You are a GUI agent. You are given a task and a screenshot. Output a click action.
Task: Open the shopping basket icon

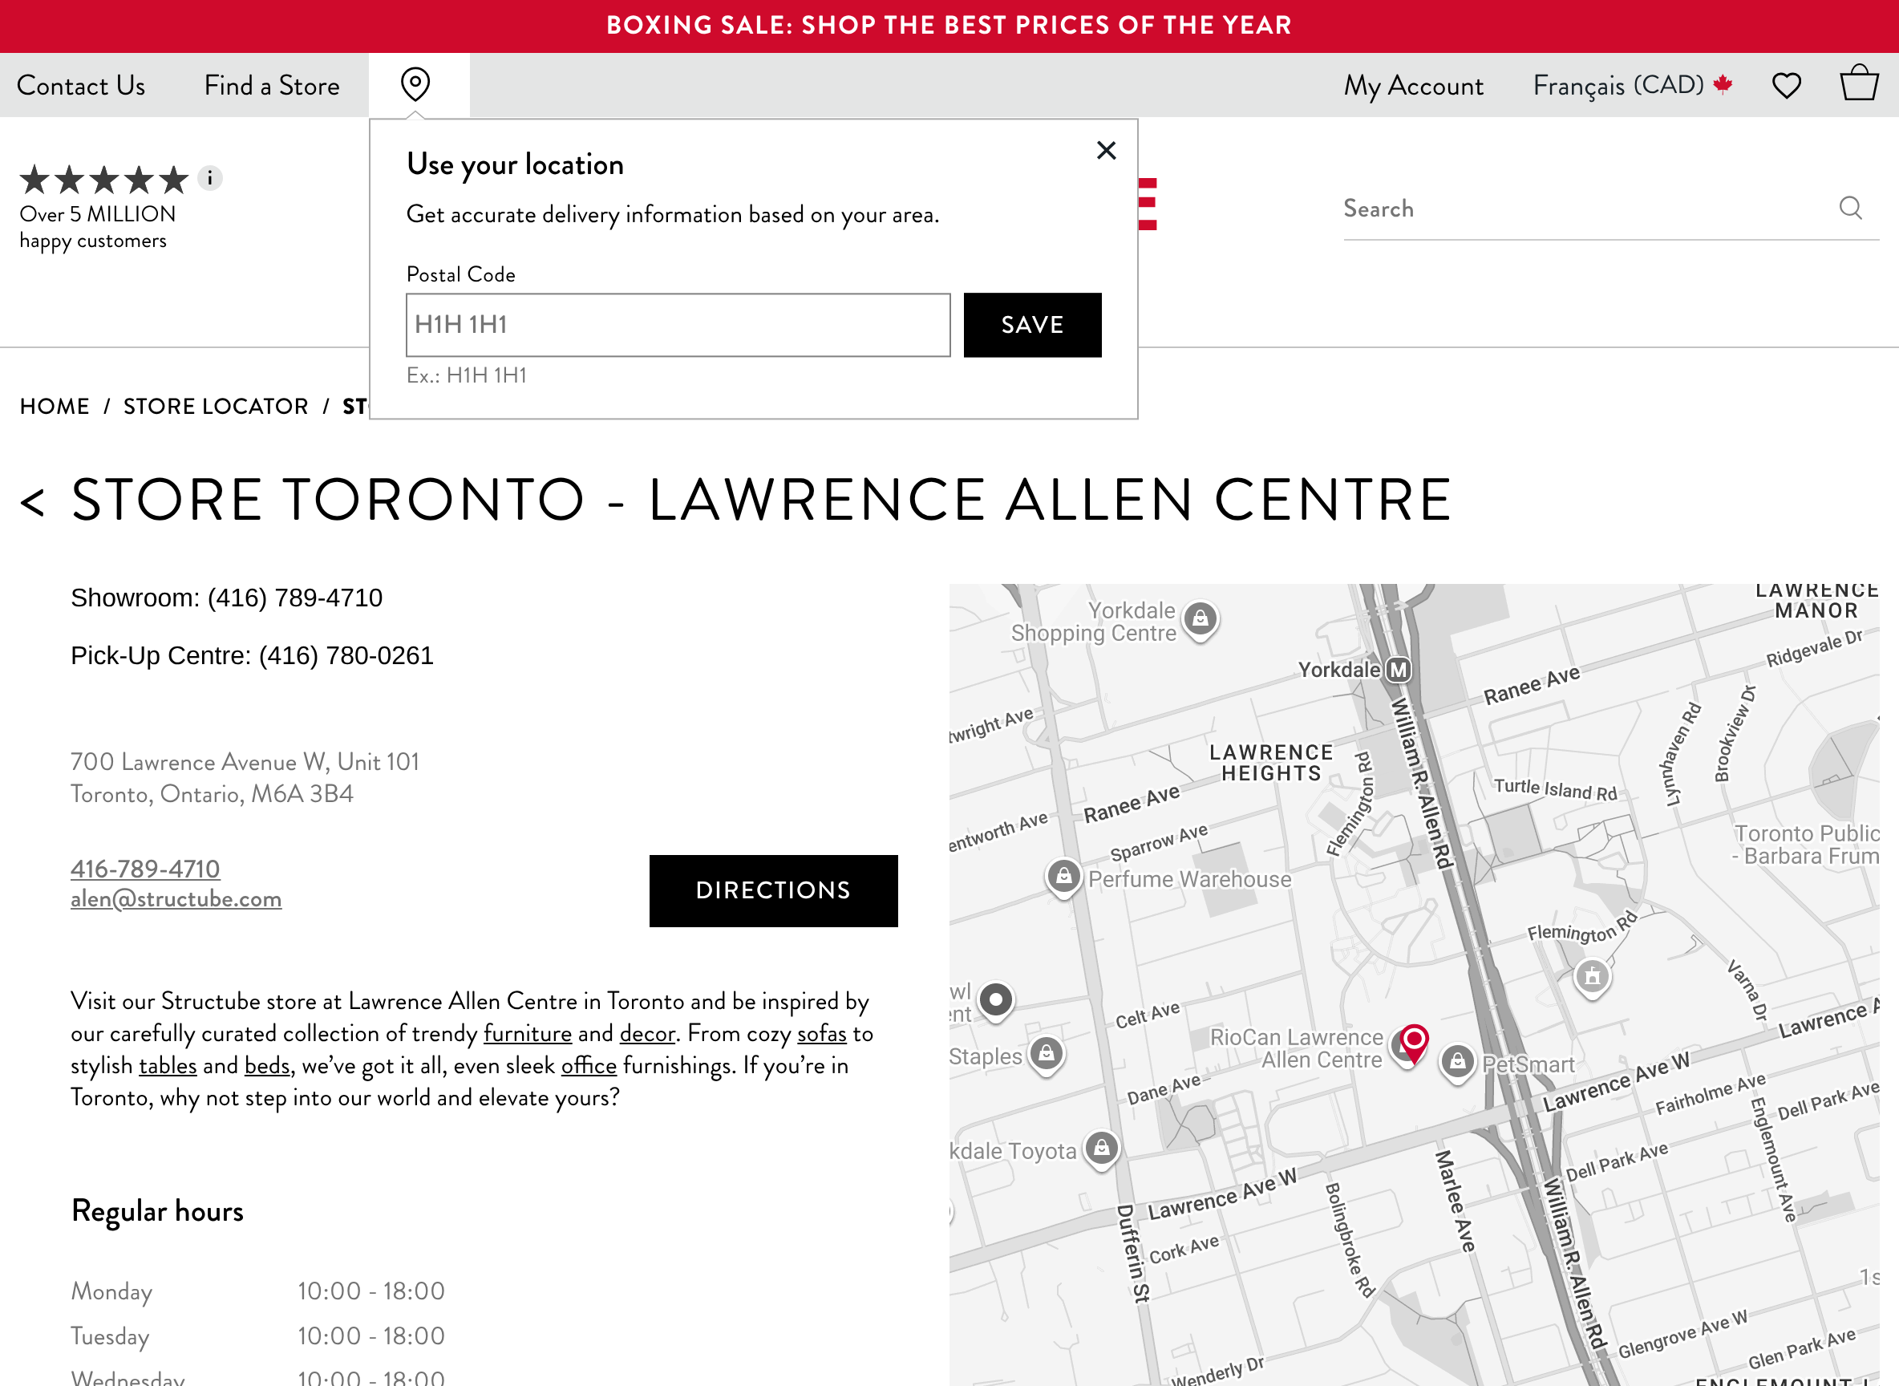(1858, 83)
